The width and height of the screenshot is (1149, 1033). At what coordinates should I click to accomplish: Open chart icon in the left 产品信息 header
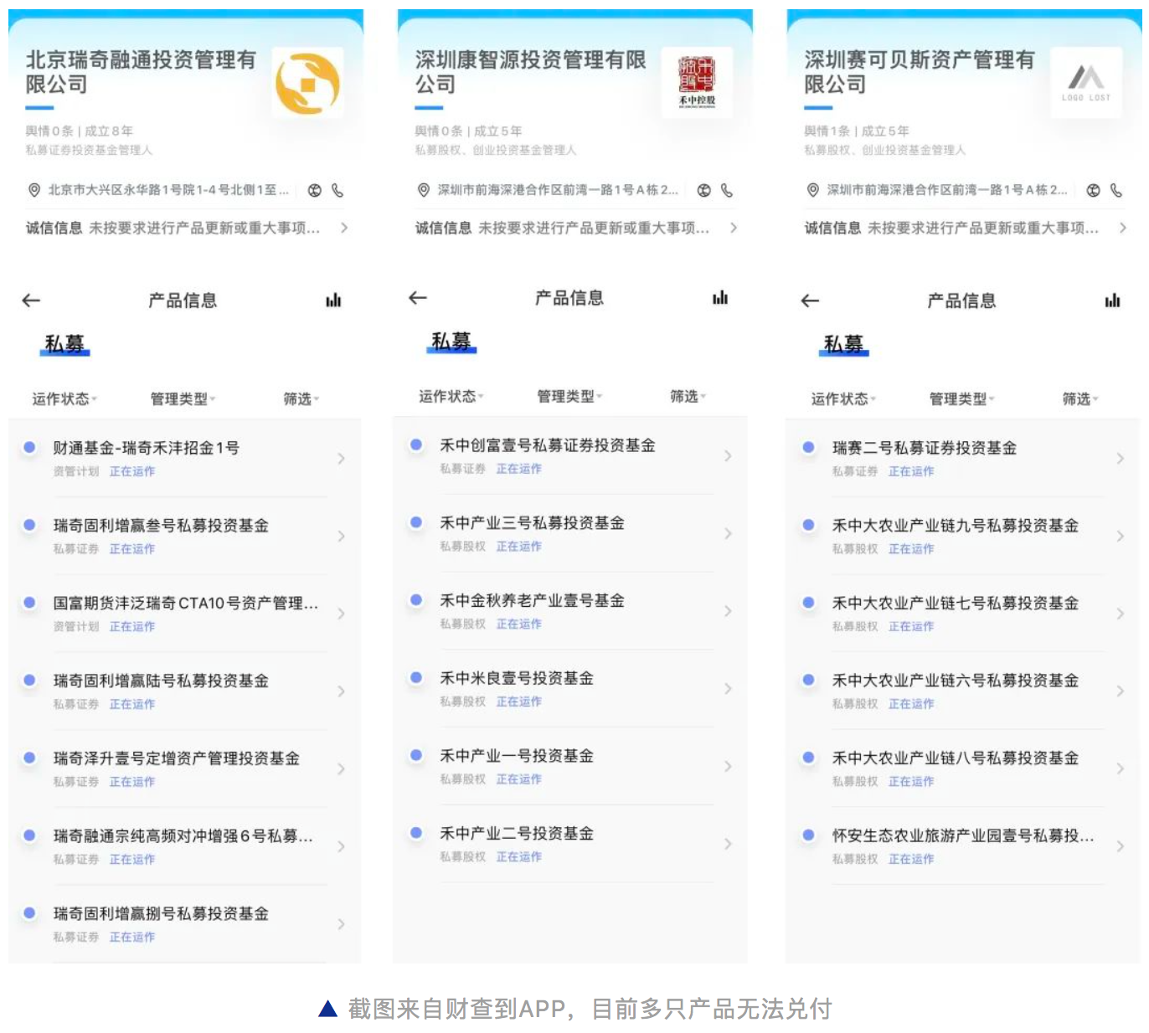[x=333, y=300]
